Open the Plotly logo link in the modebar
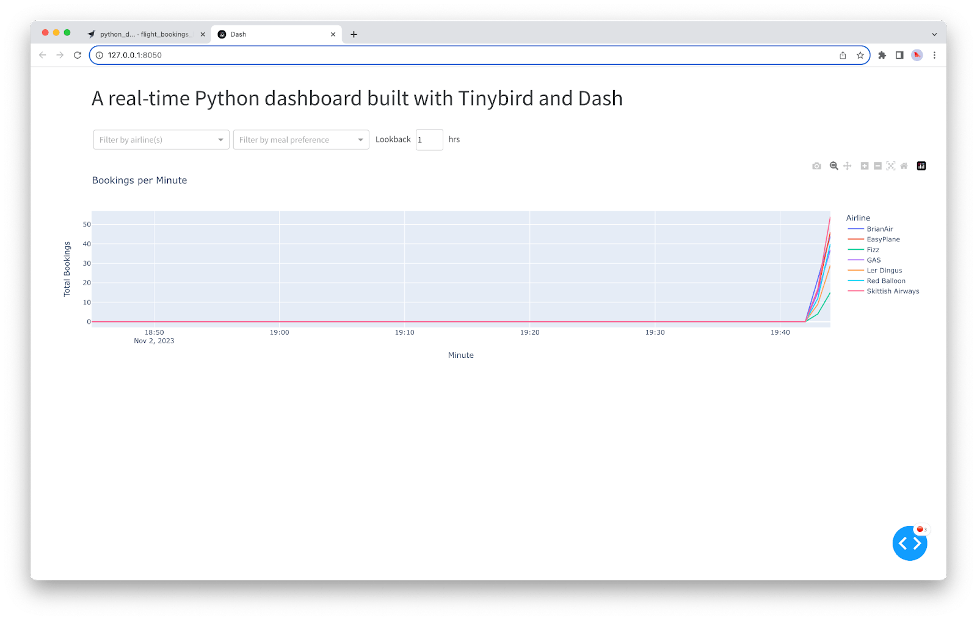This screenshot has width=977, height=620. coord(921,166)
